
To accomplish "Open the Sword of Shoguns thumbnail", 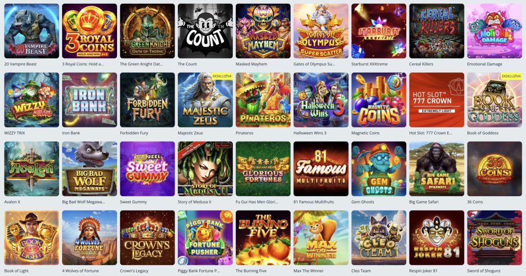I will [495, 238].
